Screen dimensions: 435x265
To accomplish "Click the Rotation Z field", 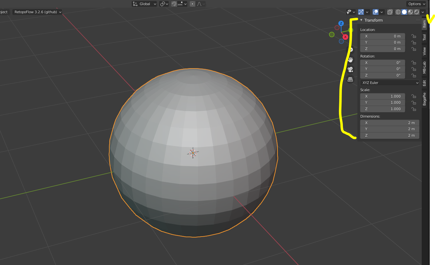I will 383,75.
